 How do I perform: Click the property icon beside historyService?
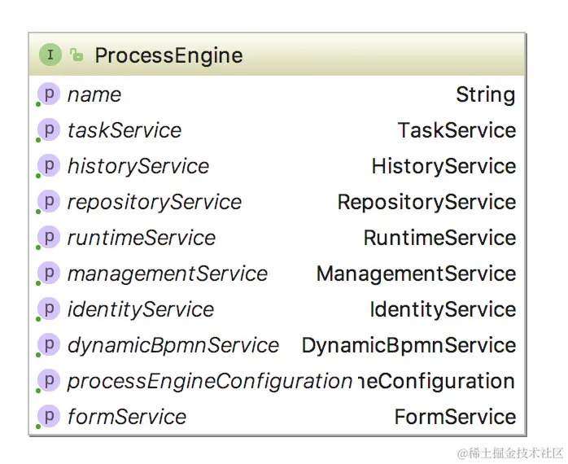click(49, 166)
